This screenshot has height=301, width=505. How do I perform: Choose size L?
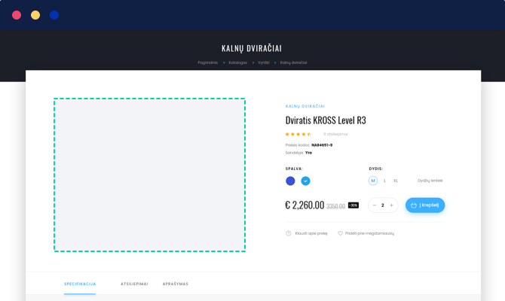tap(384, 181)
